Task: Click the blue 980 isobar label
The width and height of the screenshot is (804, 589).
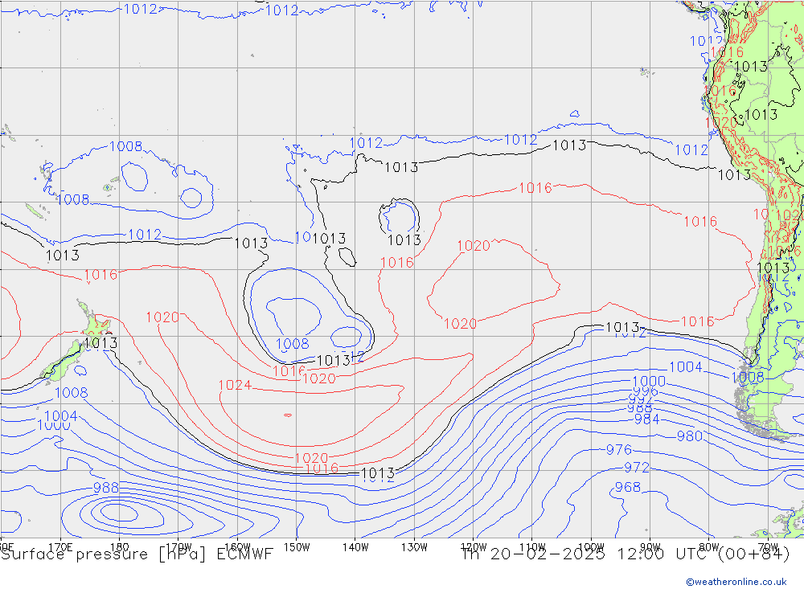Action: point(690,436)
